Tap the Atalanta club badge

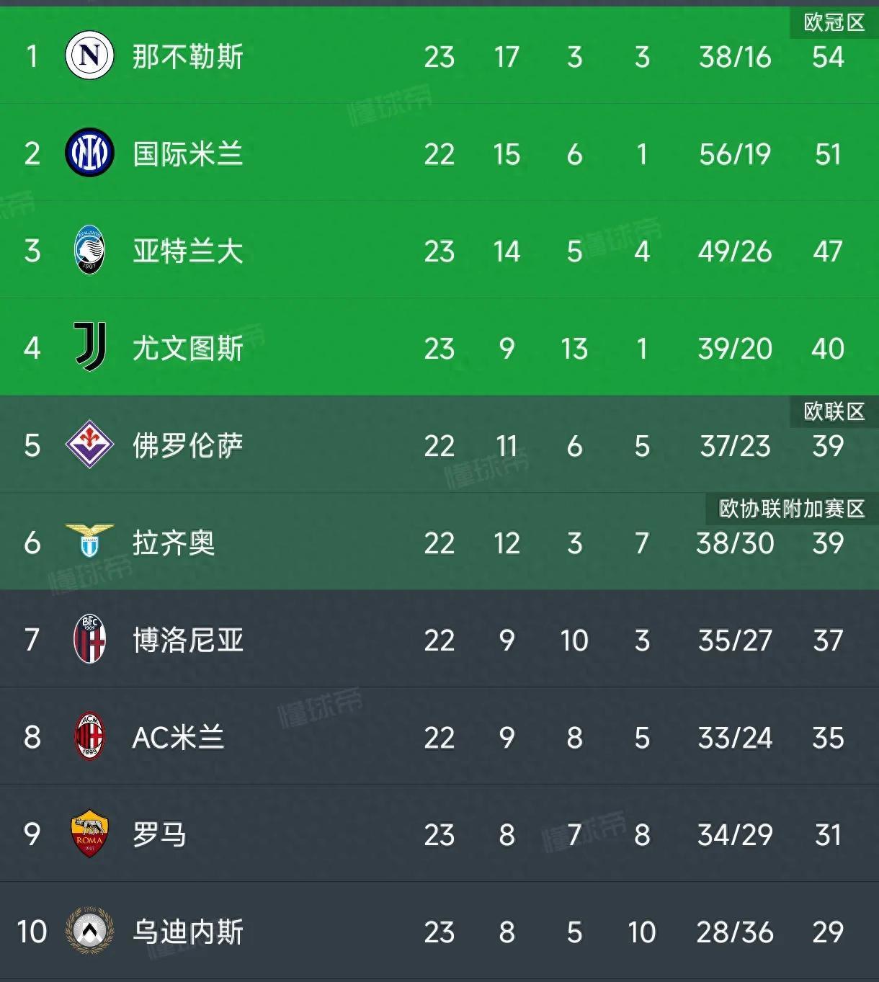click(x=89, y=251)
